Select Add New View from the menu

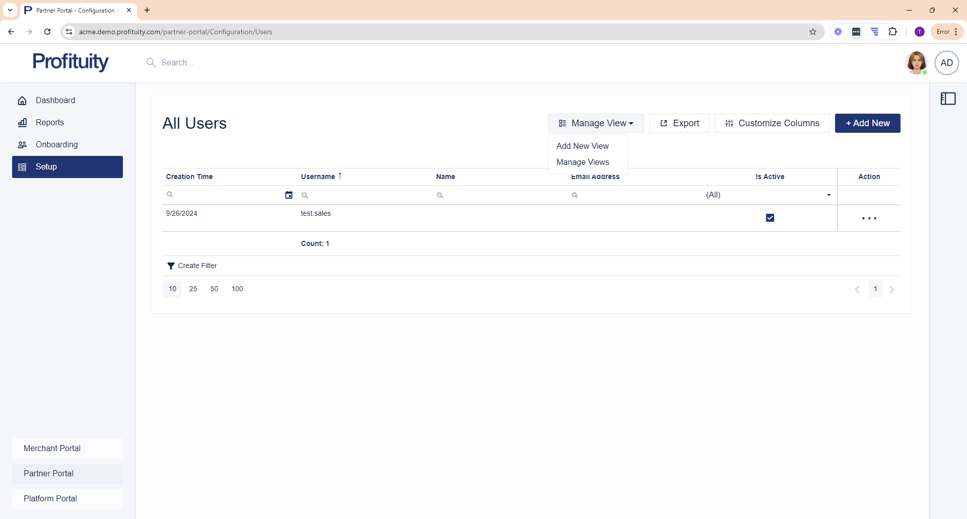pos(582,146)
